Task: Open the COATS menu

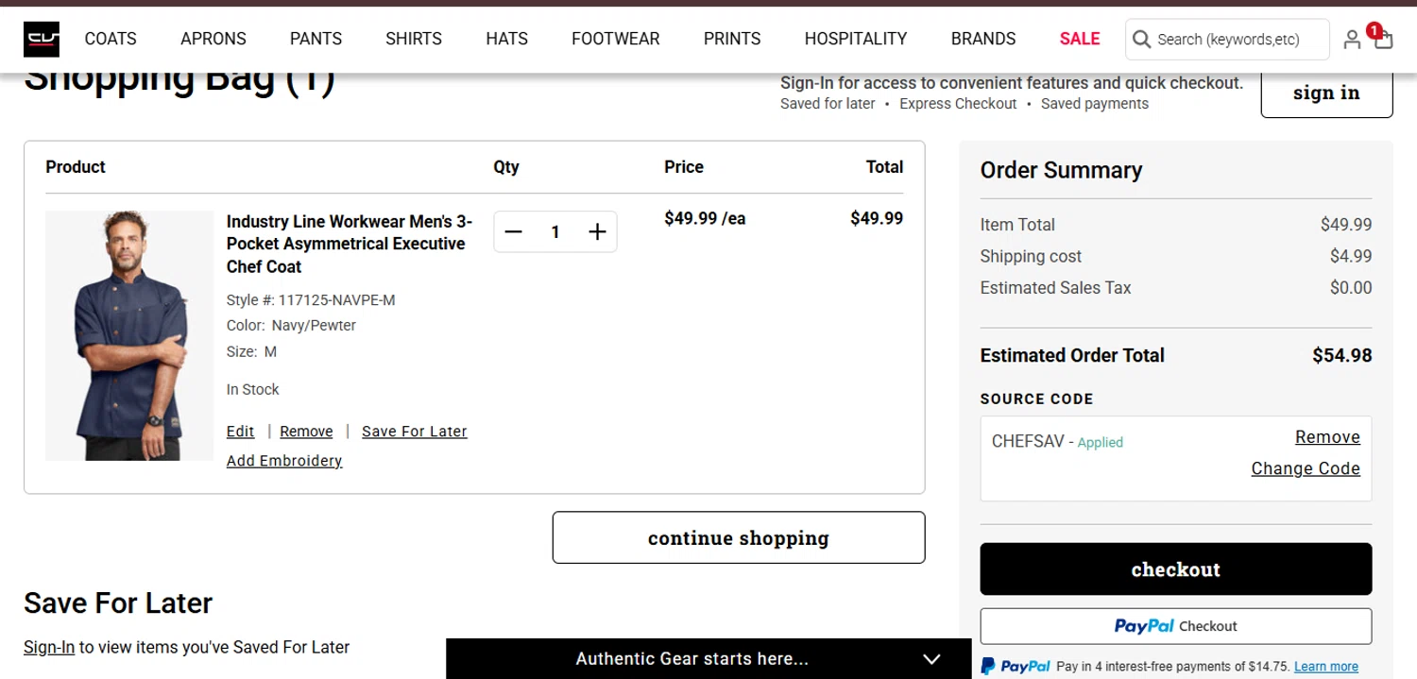Action: click(111, 39)
